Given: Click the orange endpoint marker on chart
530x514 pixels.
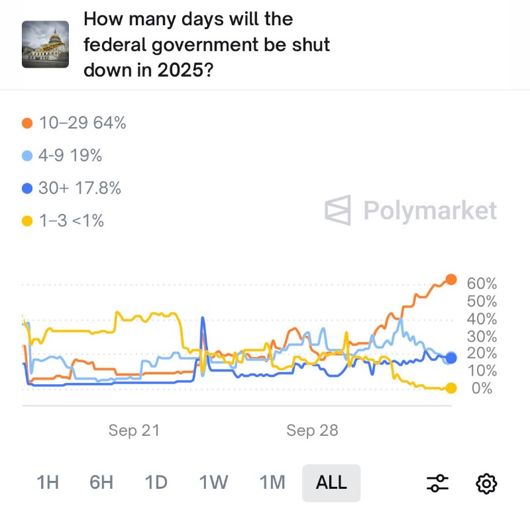Looking at the screenshot, I should 451,279.
